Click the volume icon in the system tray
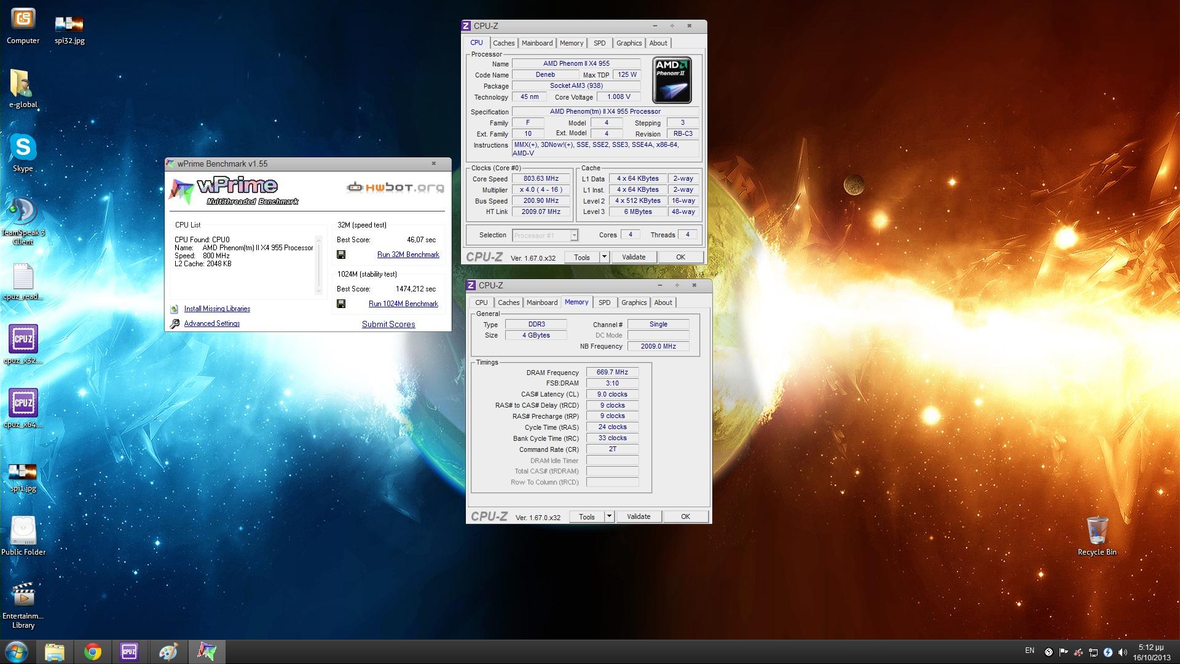 [x=1123, y=652]
